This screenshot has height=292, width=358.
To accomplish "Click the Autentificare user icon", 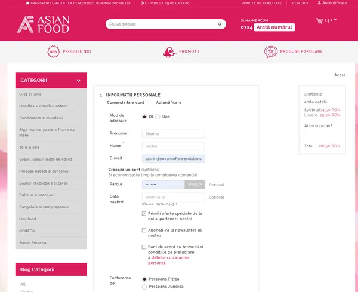I will (319, 3).
